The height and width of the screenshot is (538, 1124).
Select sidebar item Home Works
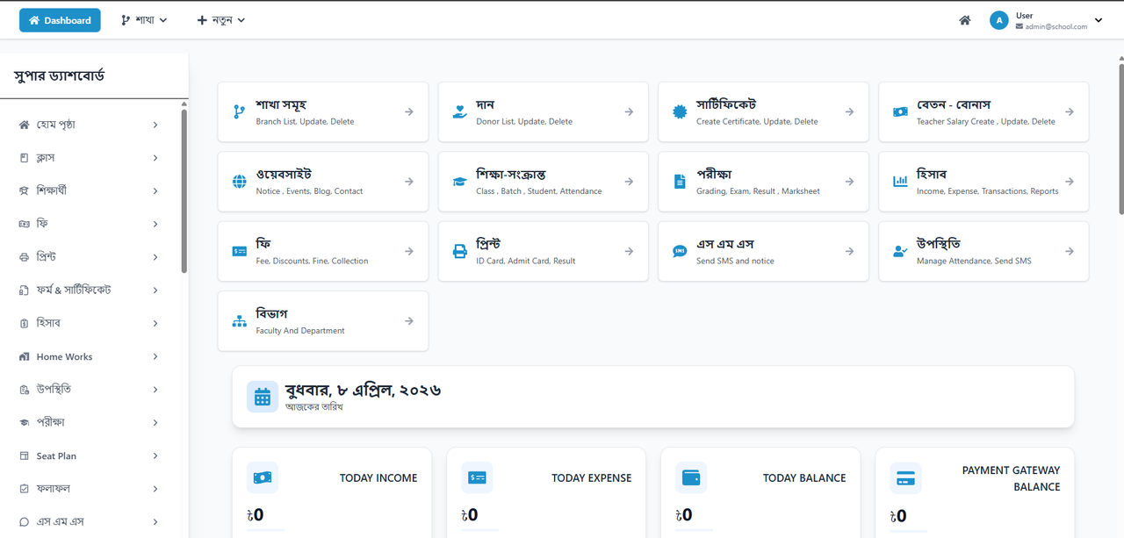click(x=89, y=356)
